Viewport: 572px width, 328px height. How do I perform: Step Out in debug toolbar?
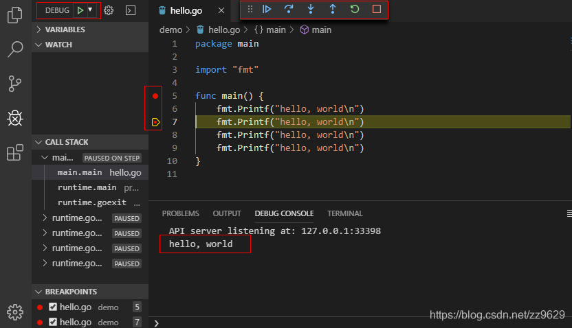332,9
